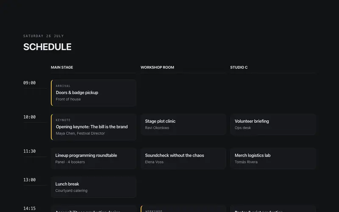Click the 10:00 time label
This screenshot has width=339, height=212.
coord(29,117)
